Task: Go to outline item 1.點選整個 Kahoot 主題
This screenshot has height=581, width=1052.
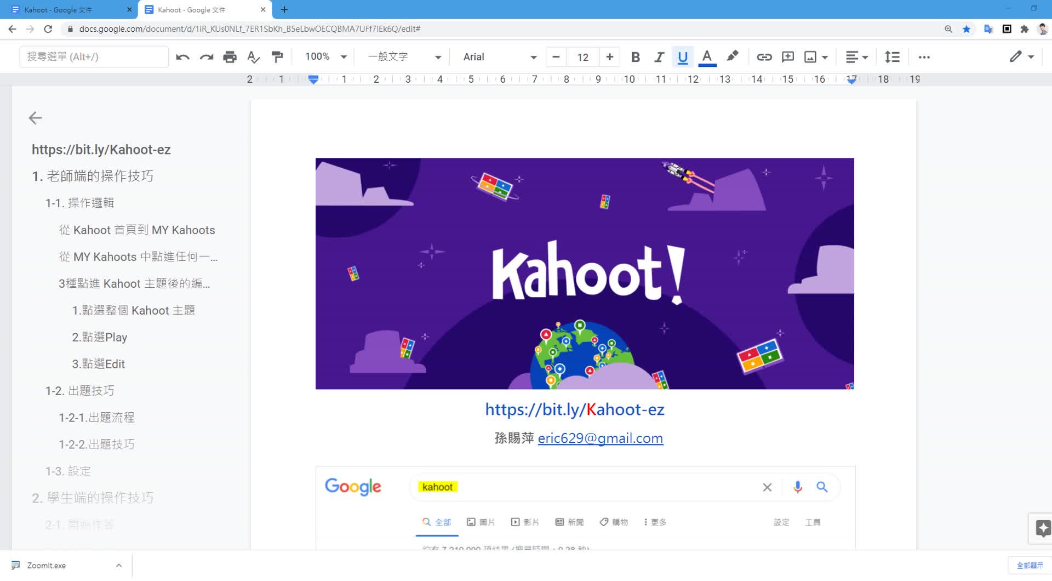Action: [133, 310]
